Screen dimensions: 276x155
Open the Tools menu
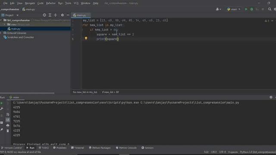coord(68,3)
